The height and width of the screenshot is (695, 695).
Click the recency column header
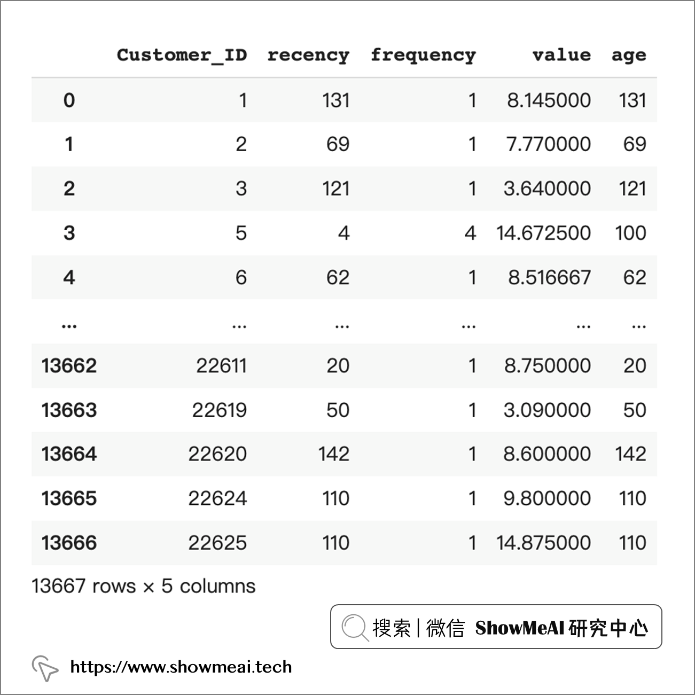tap(308, 55)
